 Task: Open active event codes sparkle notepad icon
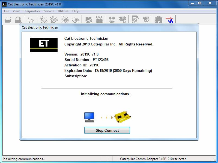click(65, 20)
